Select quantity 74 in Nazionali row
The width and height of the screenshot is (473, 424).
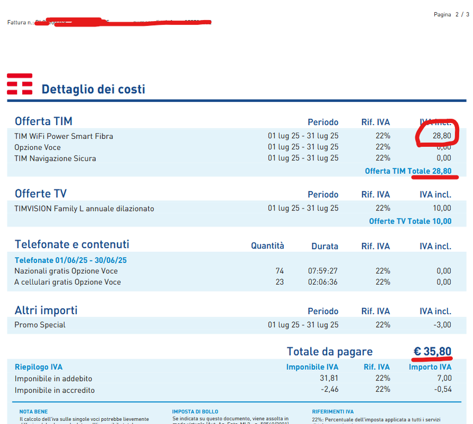coord(279,271)
